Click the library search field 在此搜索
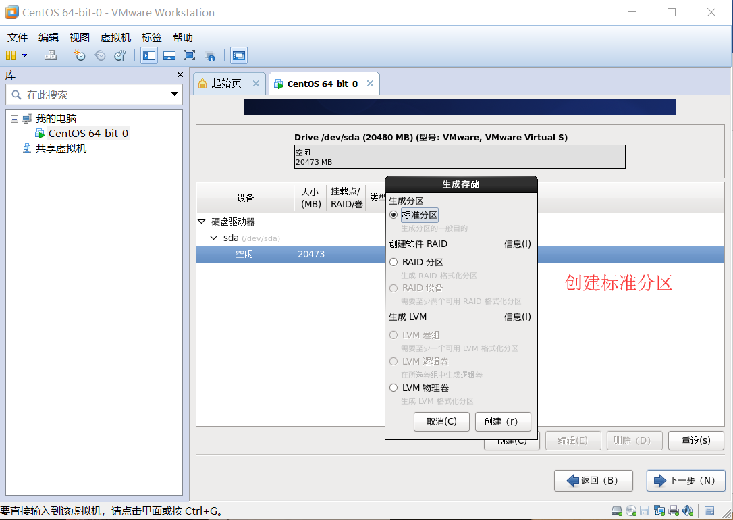Image resolution: width=733 pixels, height=520 pixels. point(94,95)
